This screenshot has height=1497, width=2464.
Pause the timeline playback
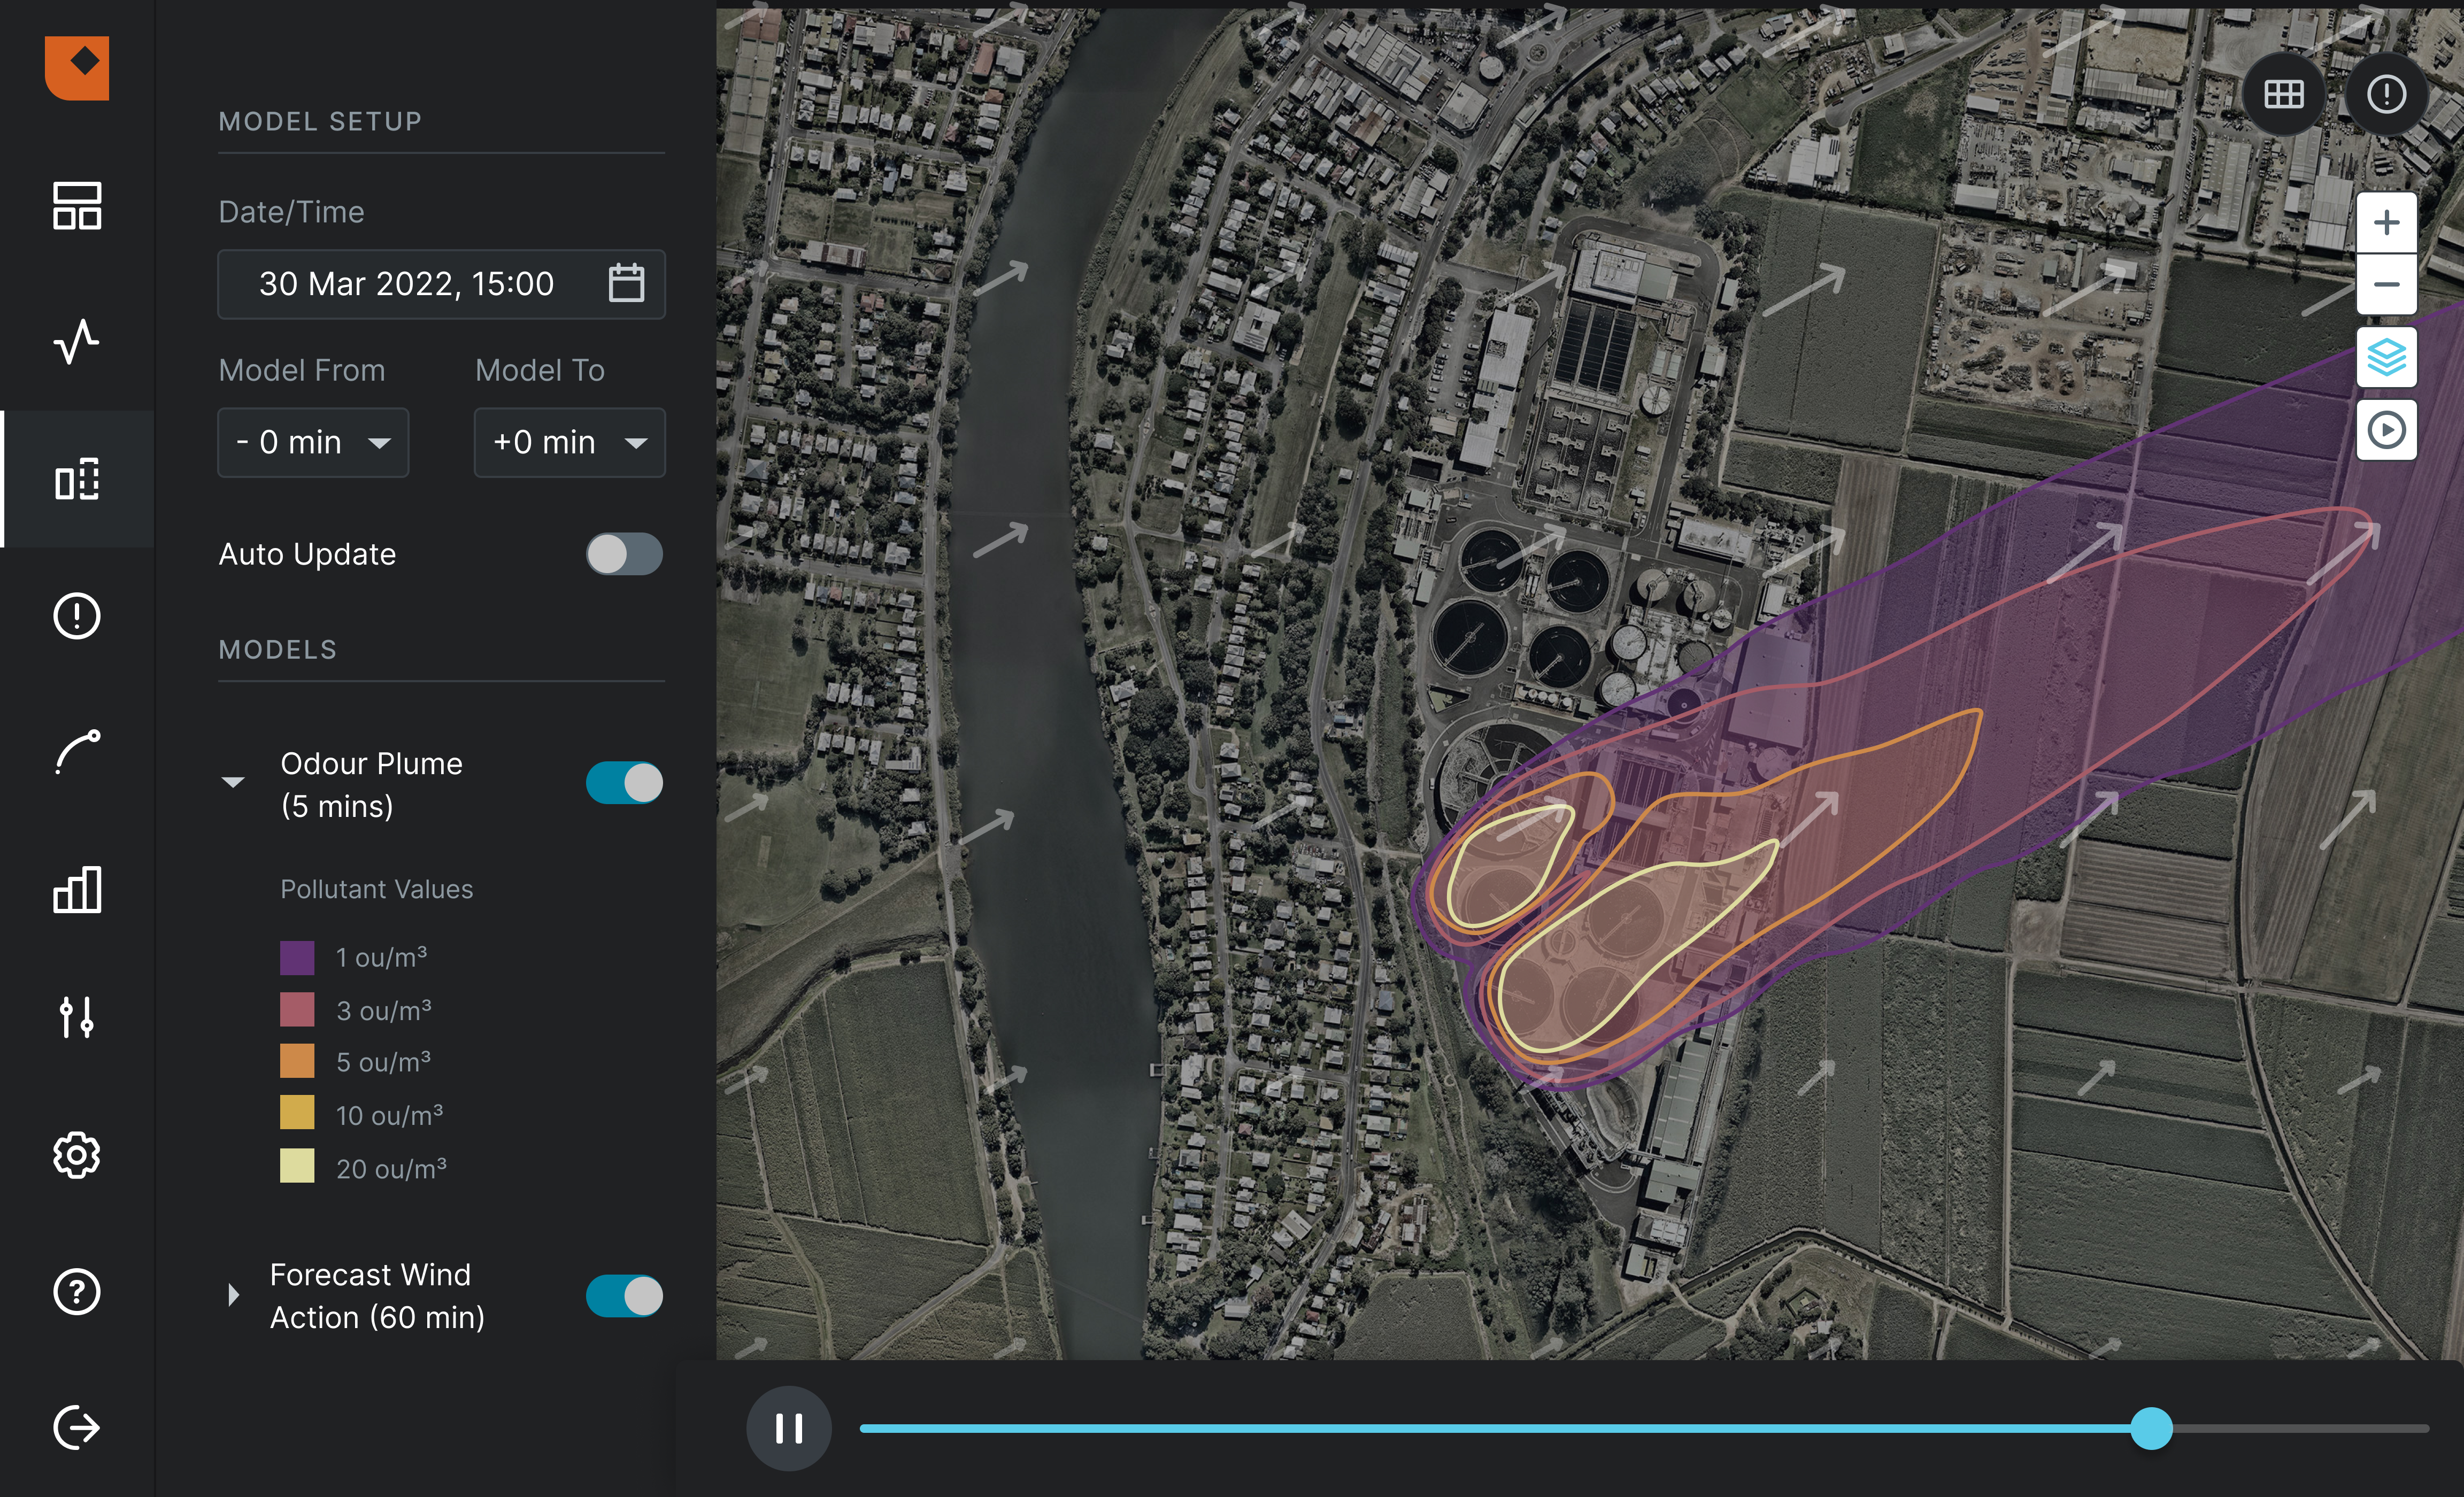[788, 1428]
